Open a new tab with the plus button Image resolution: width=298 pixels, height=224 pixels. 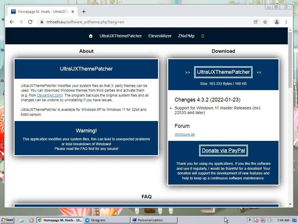coord(84,12)
